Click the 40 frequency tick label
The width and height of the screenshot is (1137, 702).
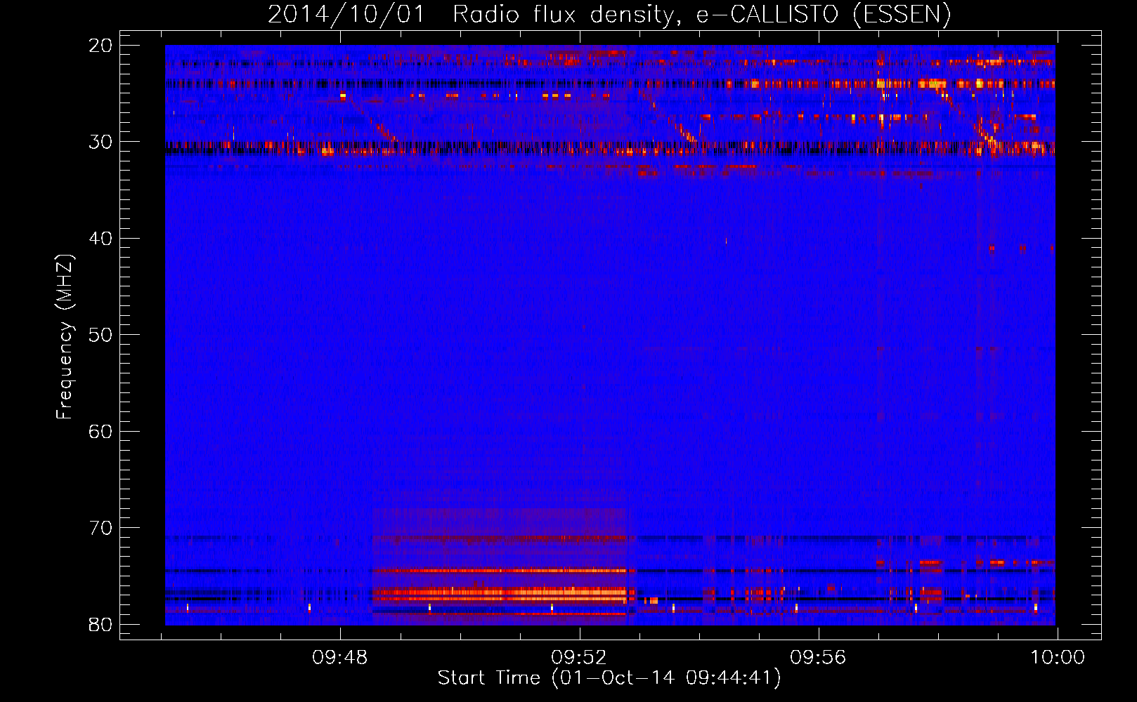100,239
